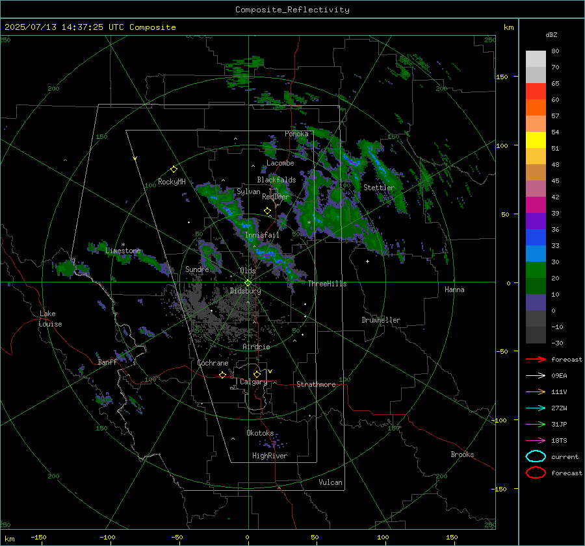Image resolution: width=585 pixels, height=546 pixels.
Task: Click the yellow diamond marker below Cochrane
Action: pyautogui.click(x=223, y=375)
